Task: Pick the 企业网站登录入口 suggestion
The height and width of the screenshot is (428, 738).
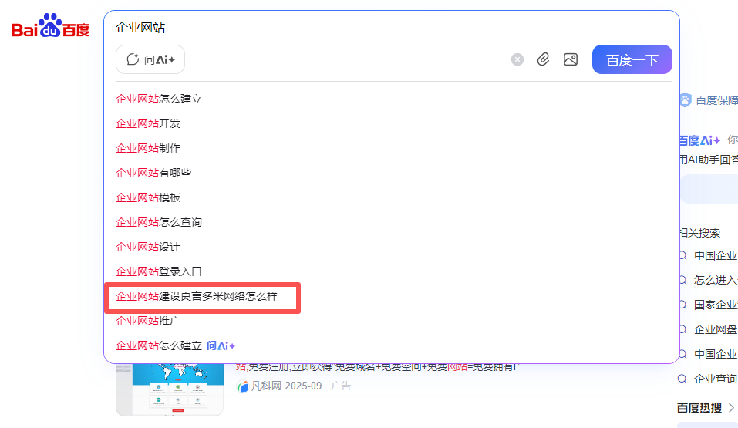Action: pos(159,271)
